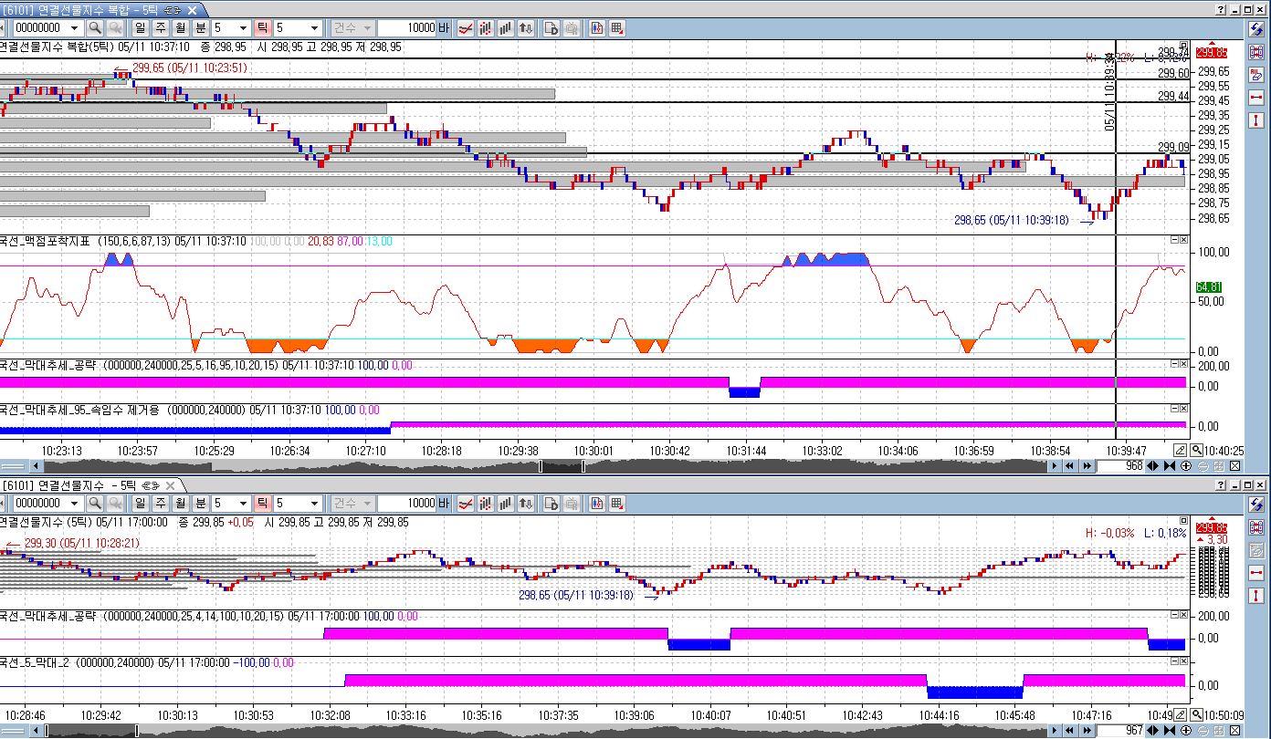1271x739 pixels.
Task: Open the 00000000 code dropdown in top toolbar
Action: coord(75,28)
